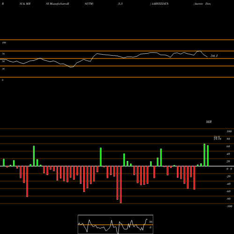Click the RSI line's lowest dip near 30

pos(72,67)
